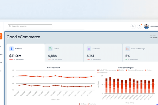The width and height of the screenshot is (158, 105).
Task: Click the Gross profit margin chart icon
Action: pyautogui.click(x=128, y=49)
